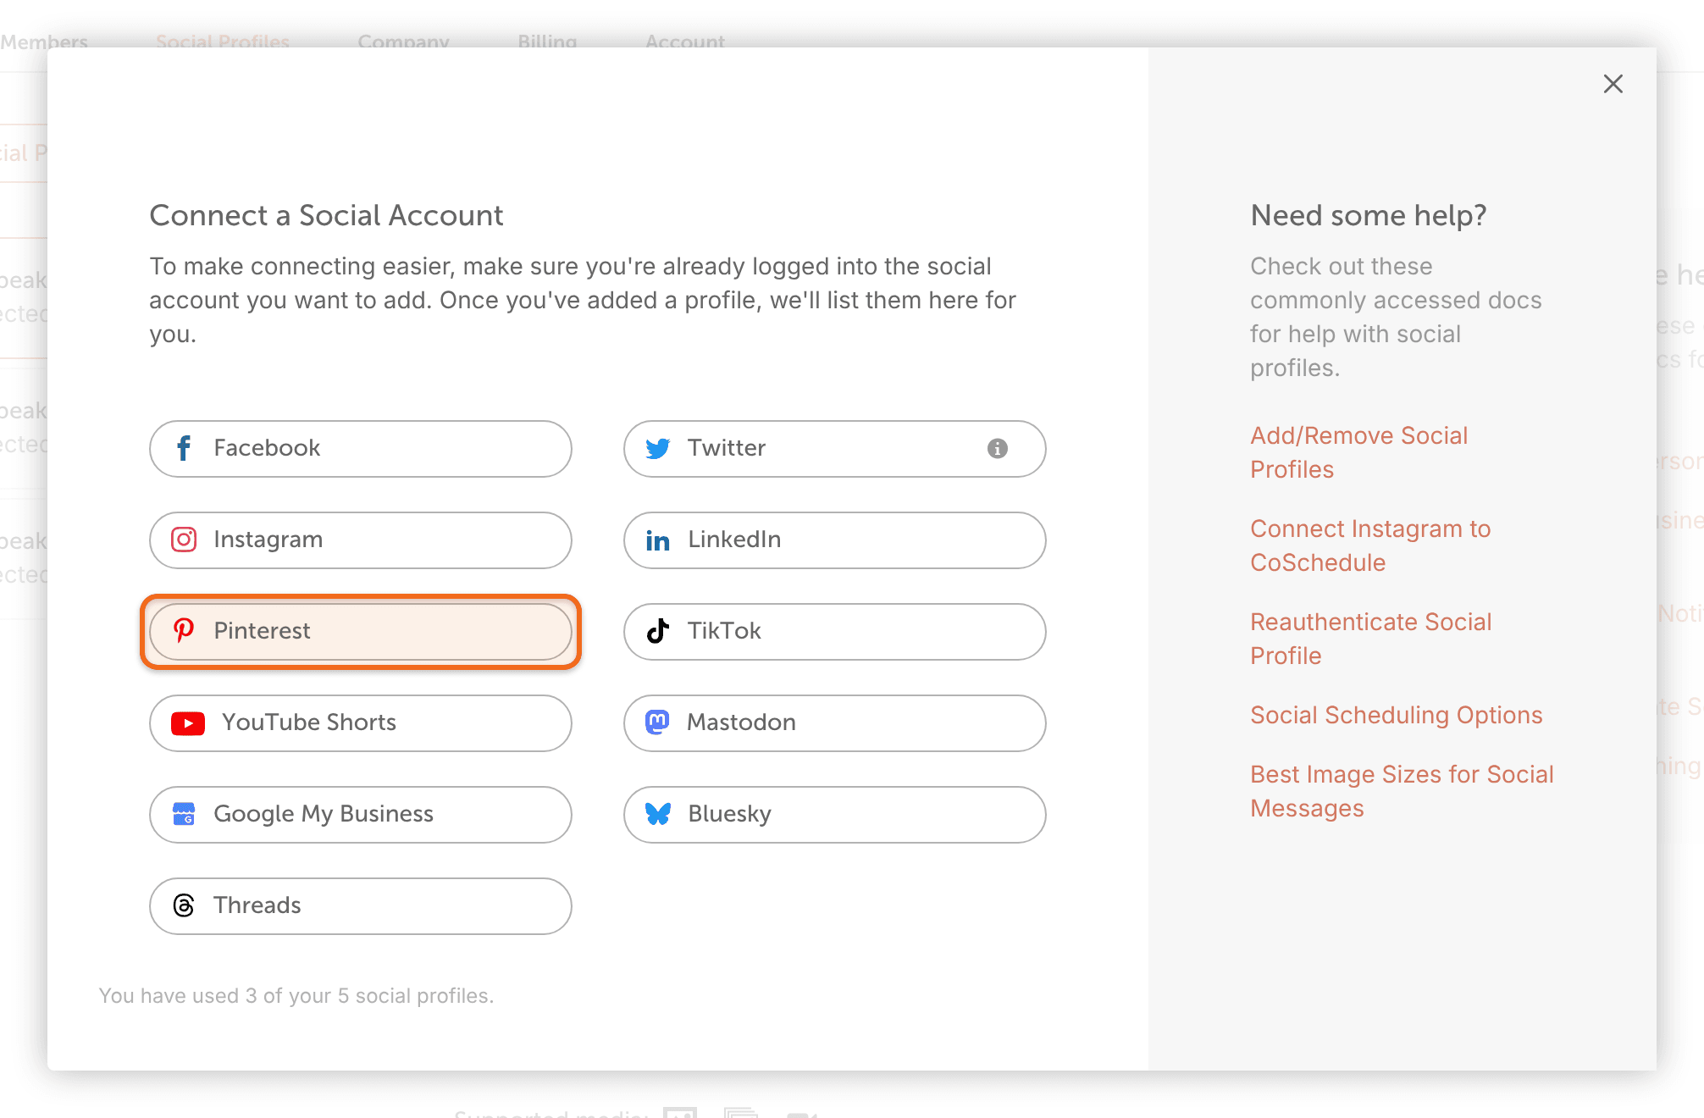The image size is (1704, 1118).
Task: Connect a Bluesky account
Action: (x=835, y=815)
